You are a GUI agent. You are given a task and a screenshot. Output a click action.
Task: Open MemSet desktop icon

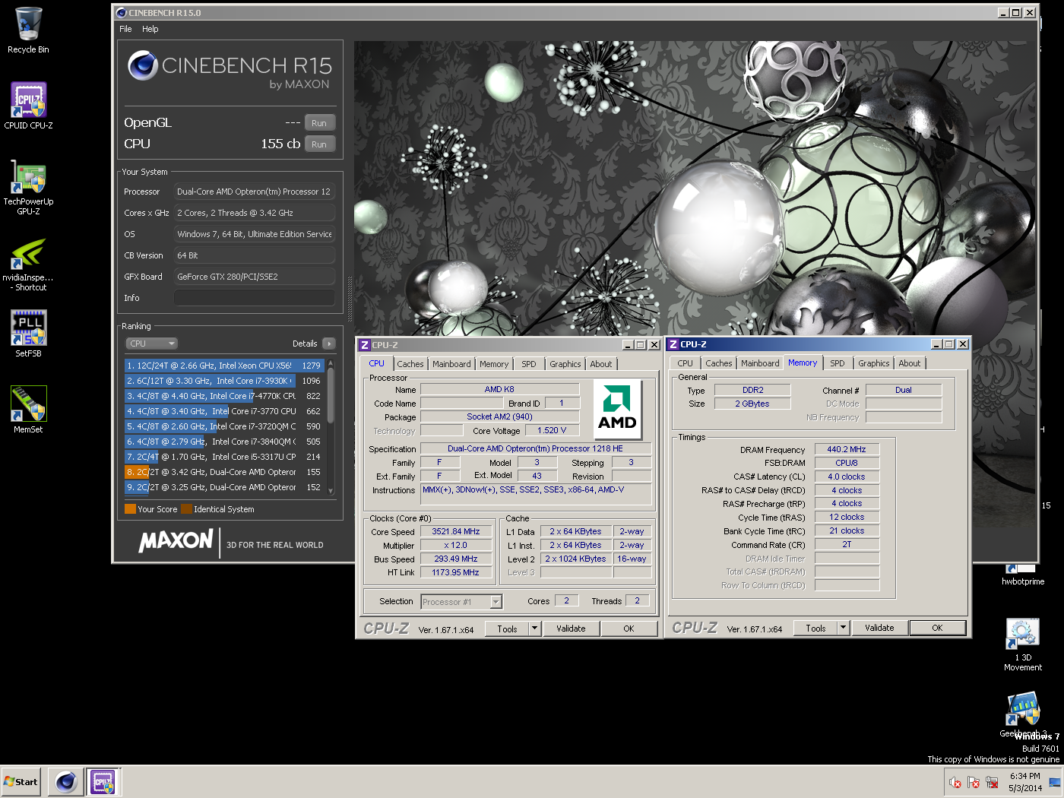pos(28,410)
